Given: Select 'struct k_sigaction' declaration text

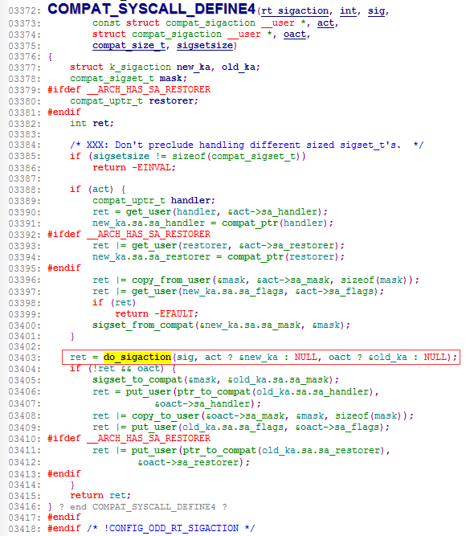Looking at the screenshot, I should coord(121,67).
